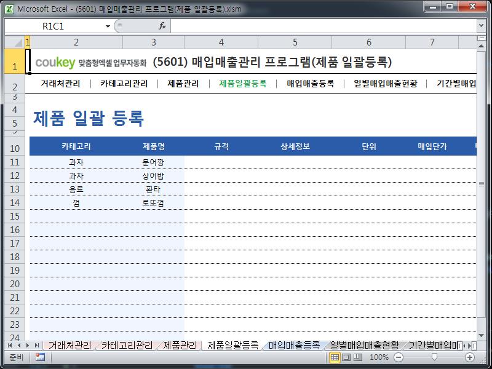Click vertical scrollbar up arrow

[x=481, y=46]
